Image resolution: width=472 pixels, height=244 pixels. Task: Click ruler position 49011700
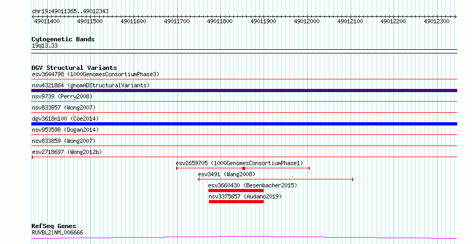point(177,21)
